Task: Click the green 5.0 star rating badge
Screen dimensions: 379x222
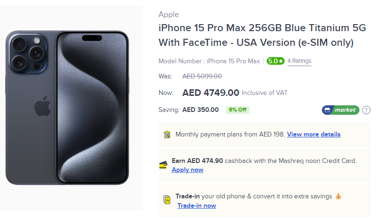Action: (x=275, y=61)
